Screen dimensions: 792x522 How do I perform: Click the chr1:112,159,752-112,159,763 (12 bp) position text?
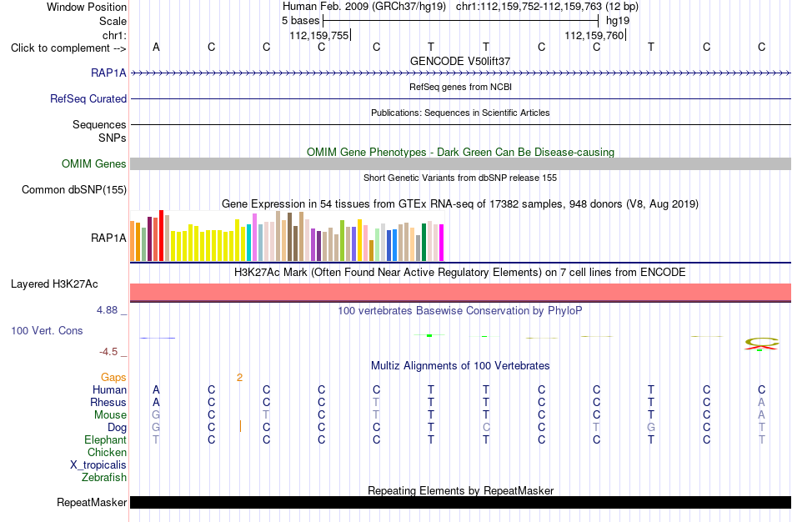coord(547,7)
